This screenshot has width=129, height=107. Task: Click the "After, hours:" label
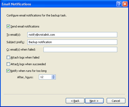[x=25, y=77]
